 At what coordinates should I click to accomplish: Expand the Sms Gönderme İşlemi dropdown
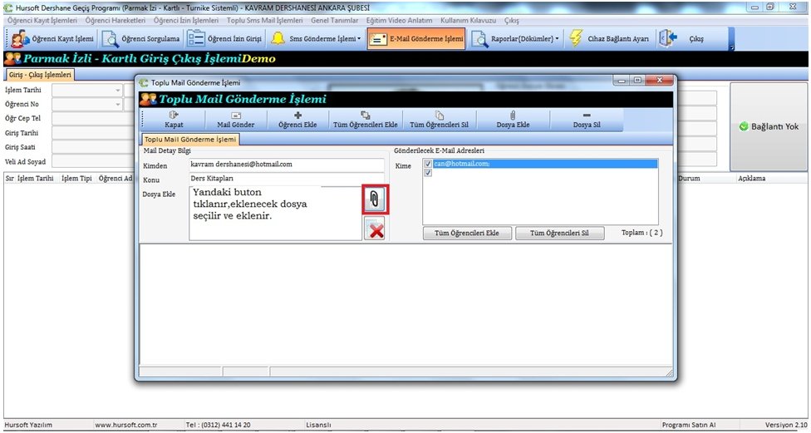[317, 39]
